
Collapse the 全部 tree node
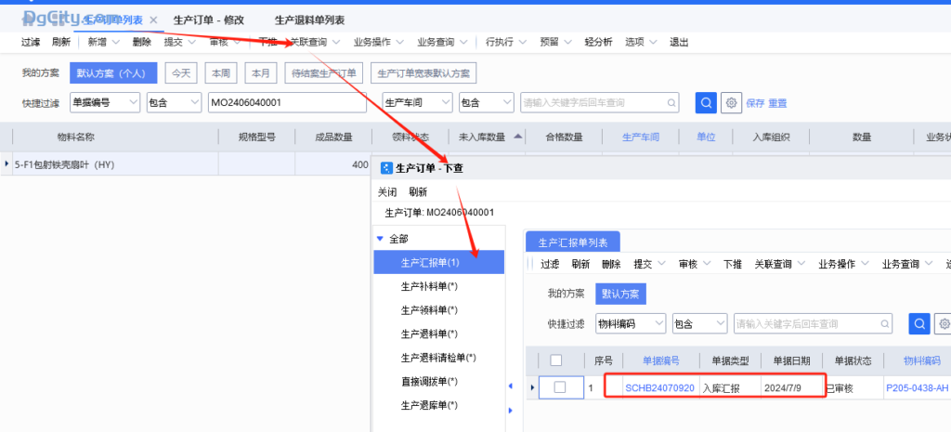pyautogui.click(x=380, y=239)
